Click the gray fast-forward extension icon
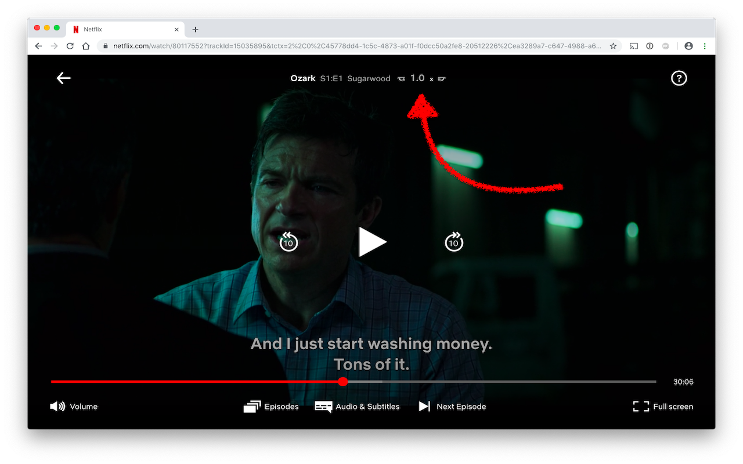The width and height of the screenshot is (743, 464). click(666, 46)
